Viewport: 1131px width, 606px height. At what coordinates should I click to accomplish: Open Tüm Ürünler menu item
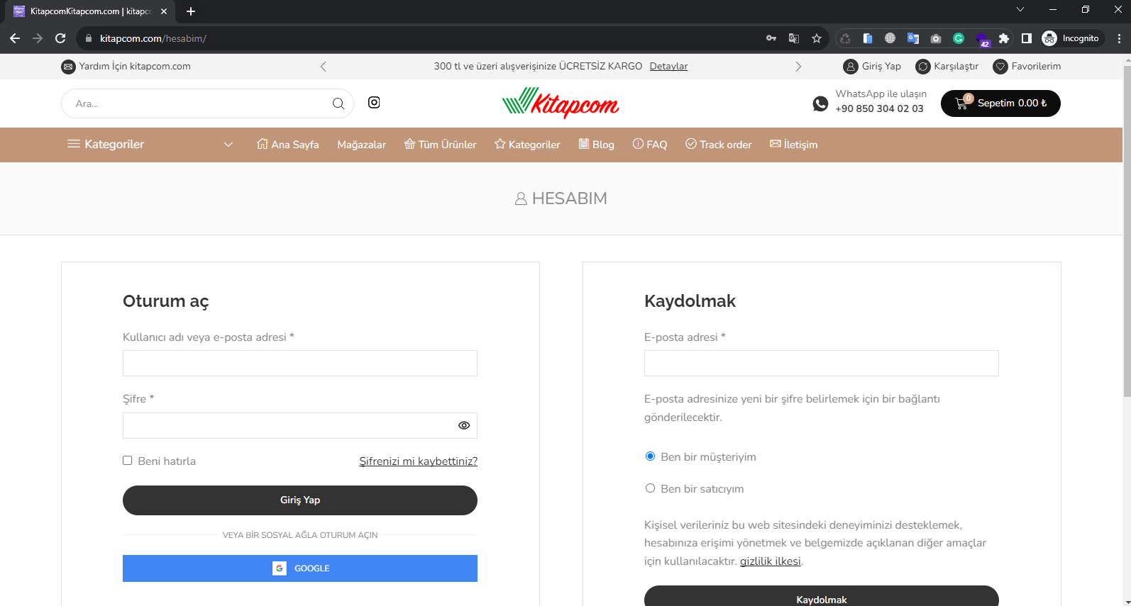[x=440, y=145]
